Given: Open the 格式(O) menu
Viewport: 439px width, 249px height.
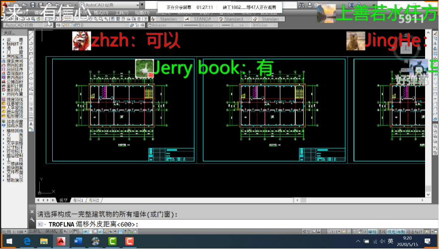Looking at the screenshot, I should (x=101, y=12).
